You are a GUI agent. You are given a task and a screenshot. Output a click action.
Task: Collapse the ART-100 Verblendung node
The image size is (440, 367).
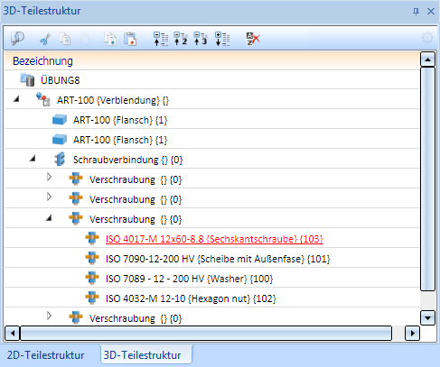[x=16, y=99]
